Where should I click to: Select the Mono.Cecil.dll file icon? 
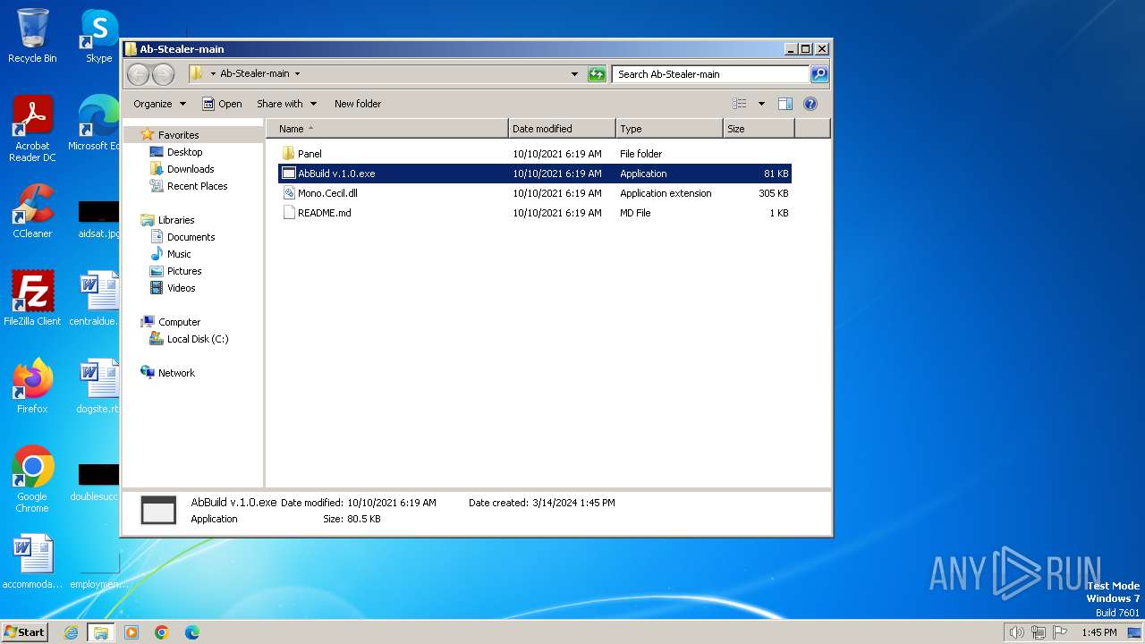click(288, 193)
